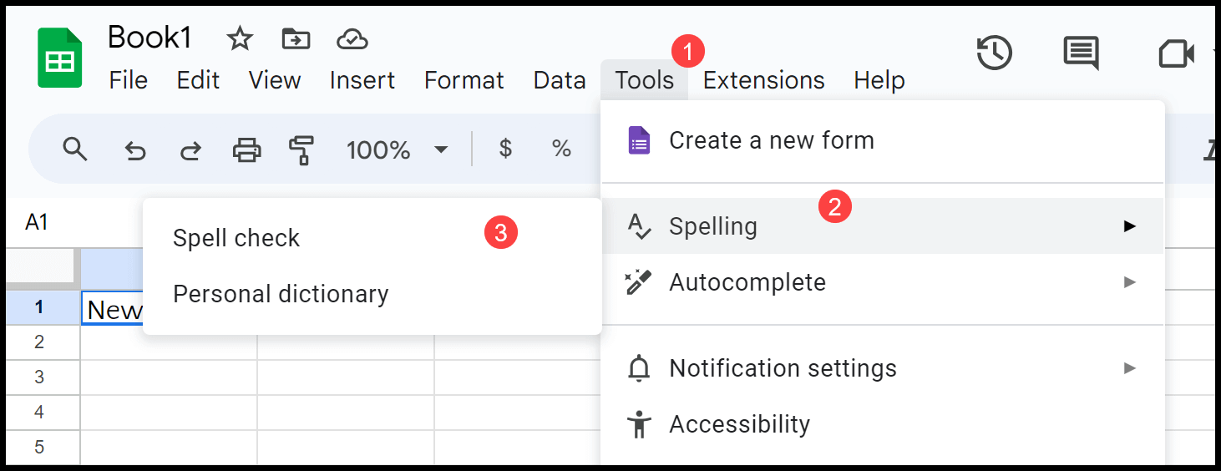Open Personal dictionary
This screenshot has width=1221, height=471.
point(372,294)
